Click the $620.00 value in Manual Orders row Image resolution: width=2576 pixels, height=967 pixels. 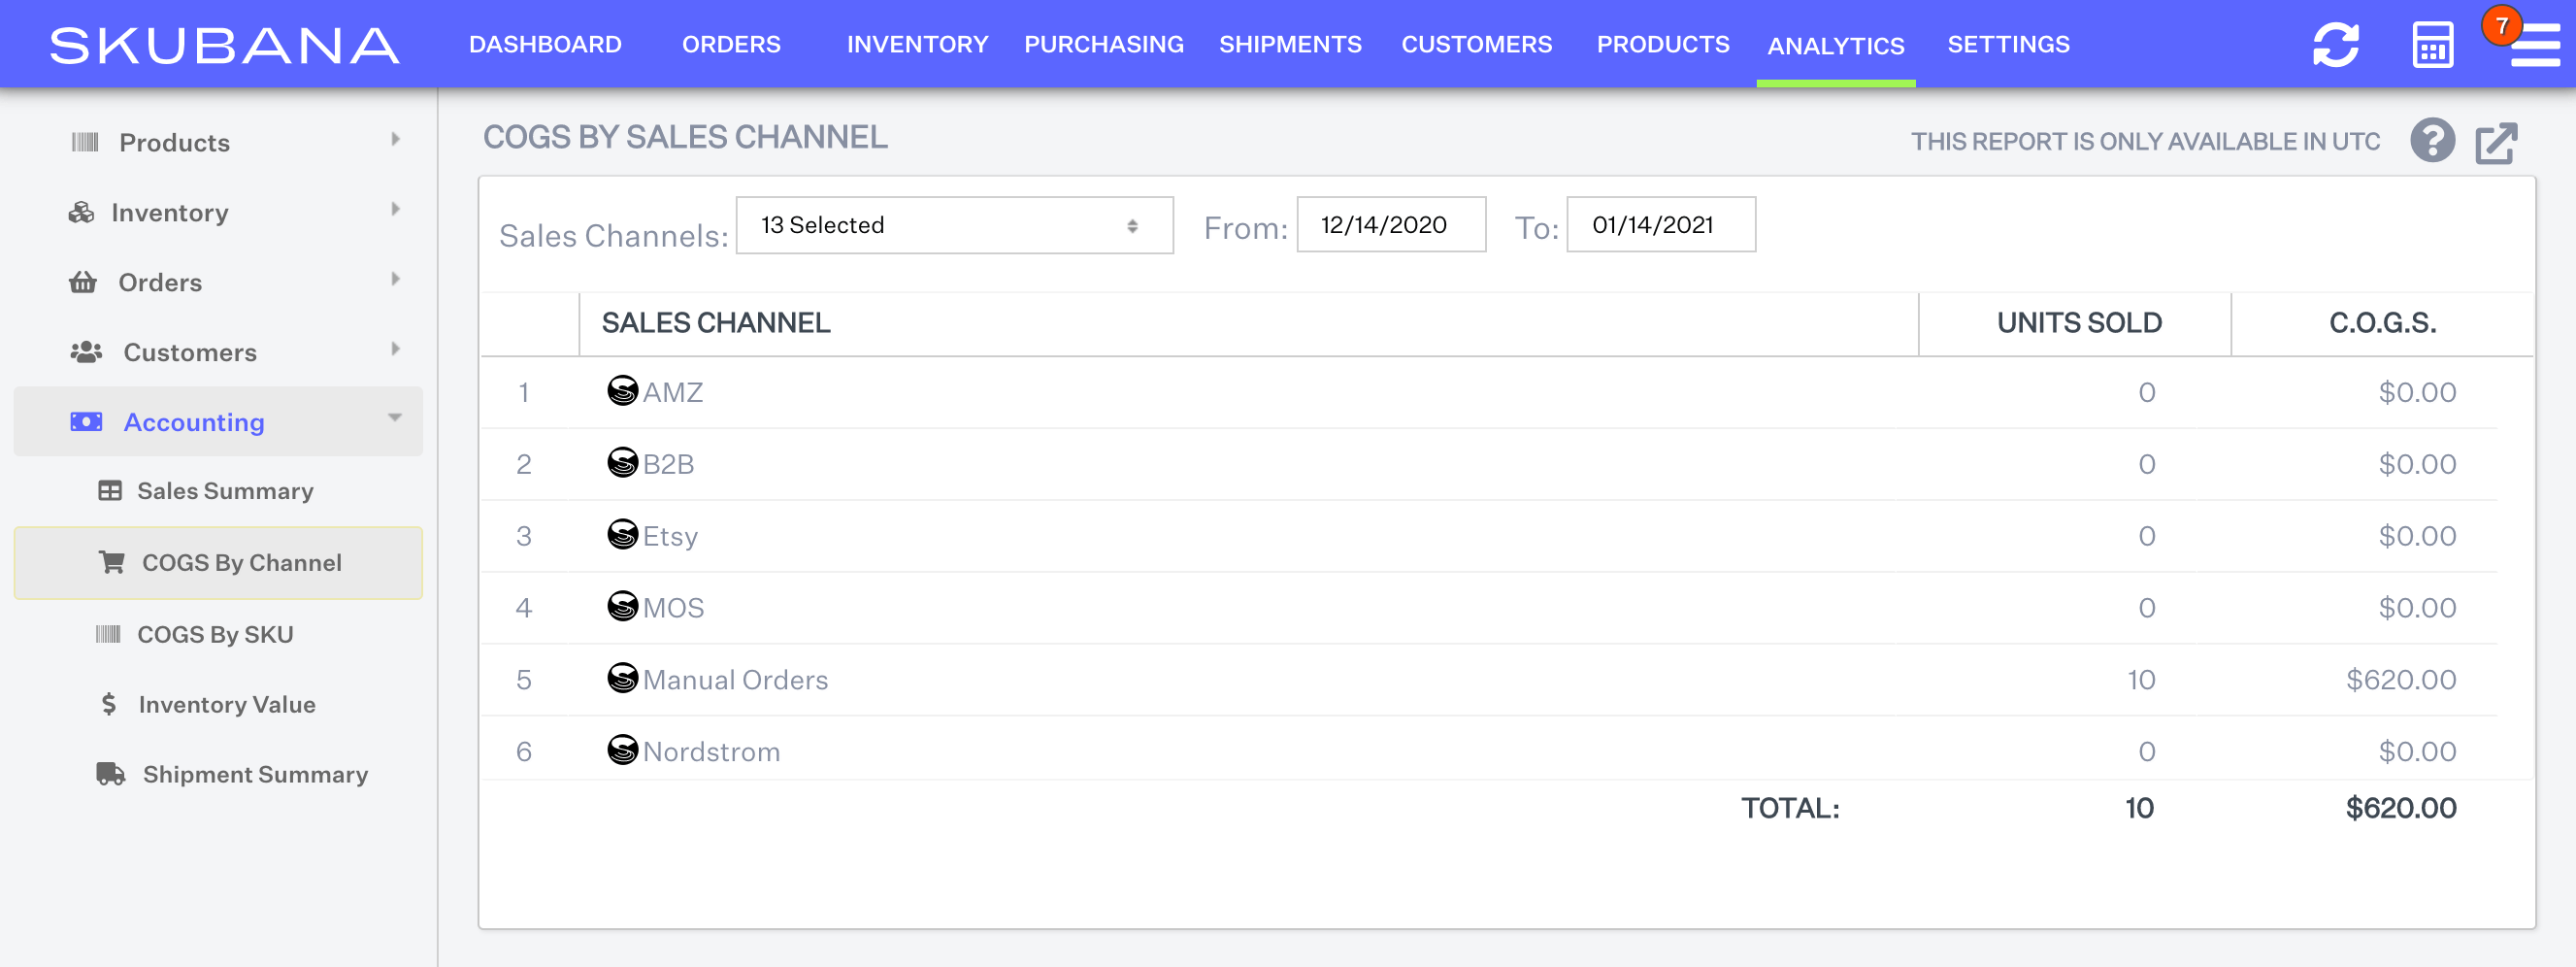2401,680
